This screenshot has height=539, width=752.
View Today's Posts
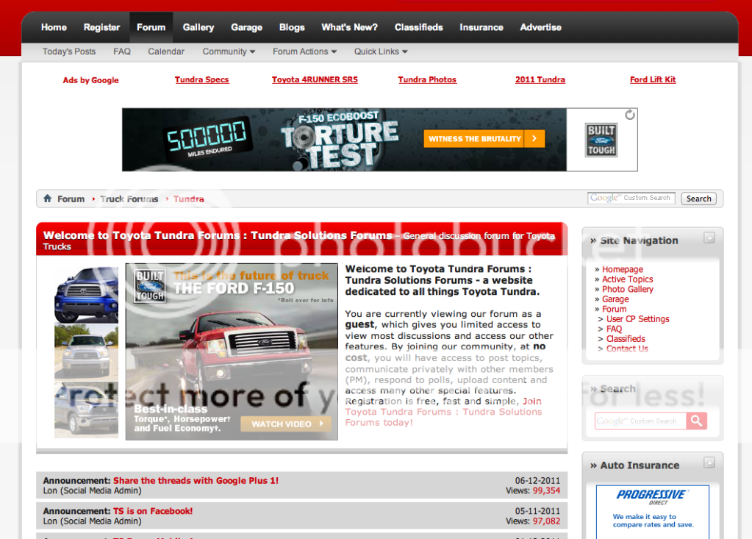click(69, 51)
